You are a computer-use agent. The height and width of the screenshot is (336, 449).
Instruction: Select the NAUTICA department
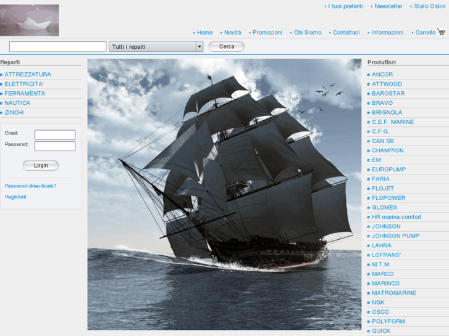[x=17, y=103]
